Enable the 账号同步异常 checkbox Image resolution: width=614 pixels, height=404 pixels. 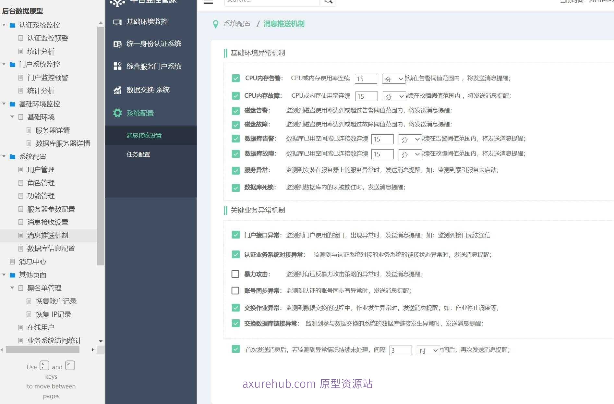(x=235, y=290)
